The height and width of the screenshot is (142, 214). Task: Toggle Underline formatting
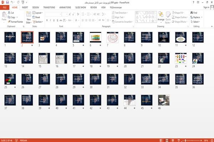point(54,20)
